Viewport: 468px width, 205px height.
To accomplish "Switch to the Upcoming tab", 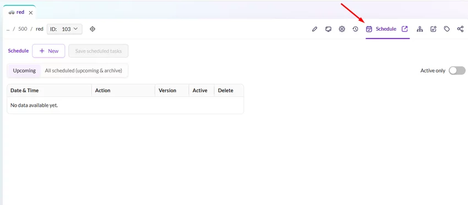I will click(x=24, y=71).
